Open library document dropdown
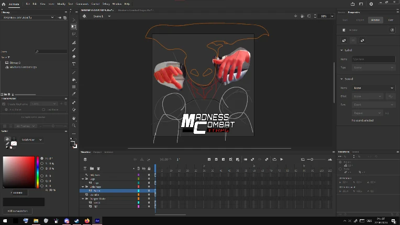400x225 pixels. click(28, 18)
